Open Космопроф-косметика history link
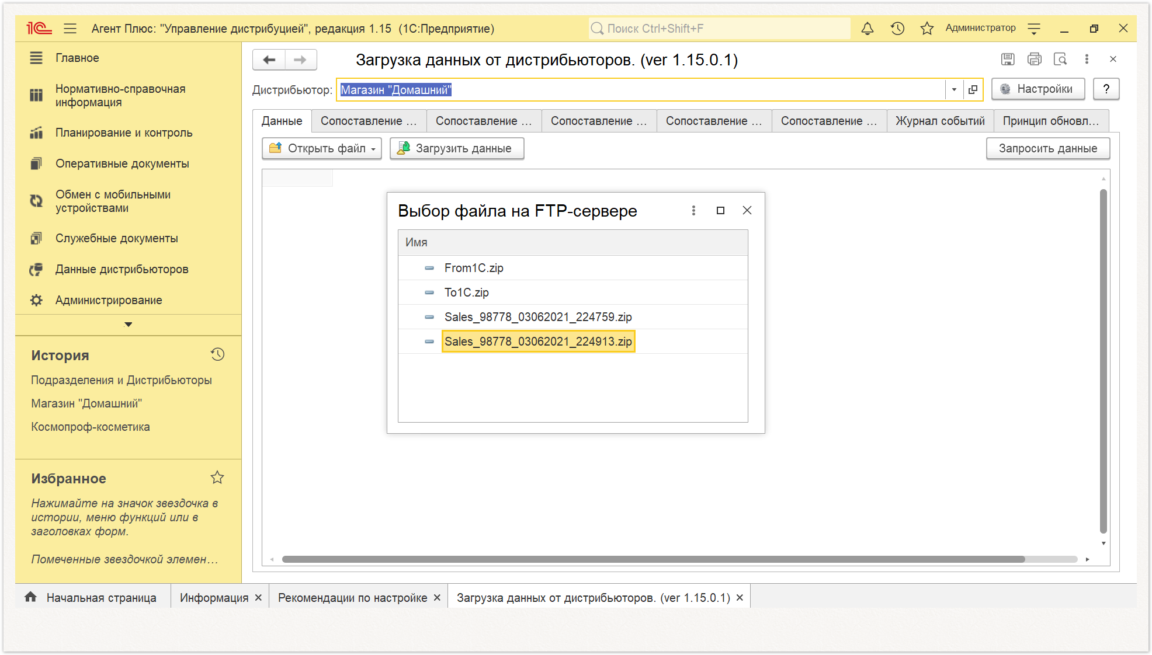Screen dimensions: 1152x655 click(91, 427)
